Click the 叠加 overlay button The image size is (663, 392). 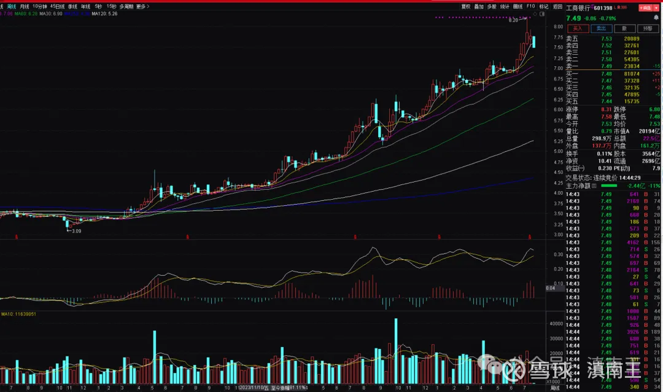[x=479, y=6]
